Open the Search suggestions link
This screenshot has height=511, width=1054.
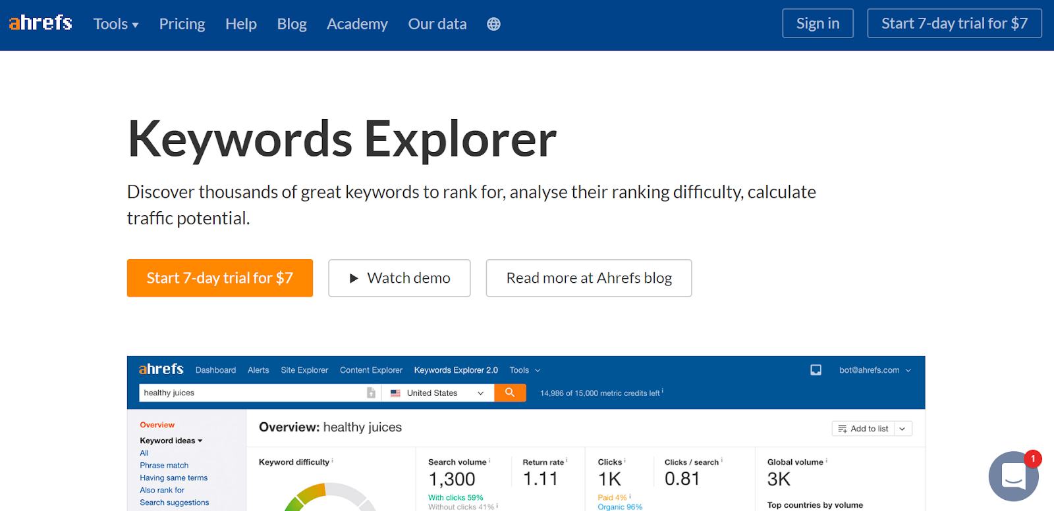point(175,502)
